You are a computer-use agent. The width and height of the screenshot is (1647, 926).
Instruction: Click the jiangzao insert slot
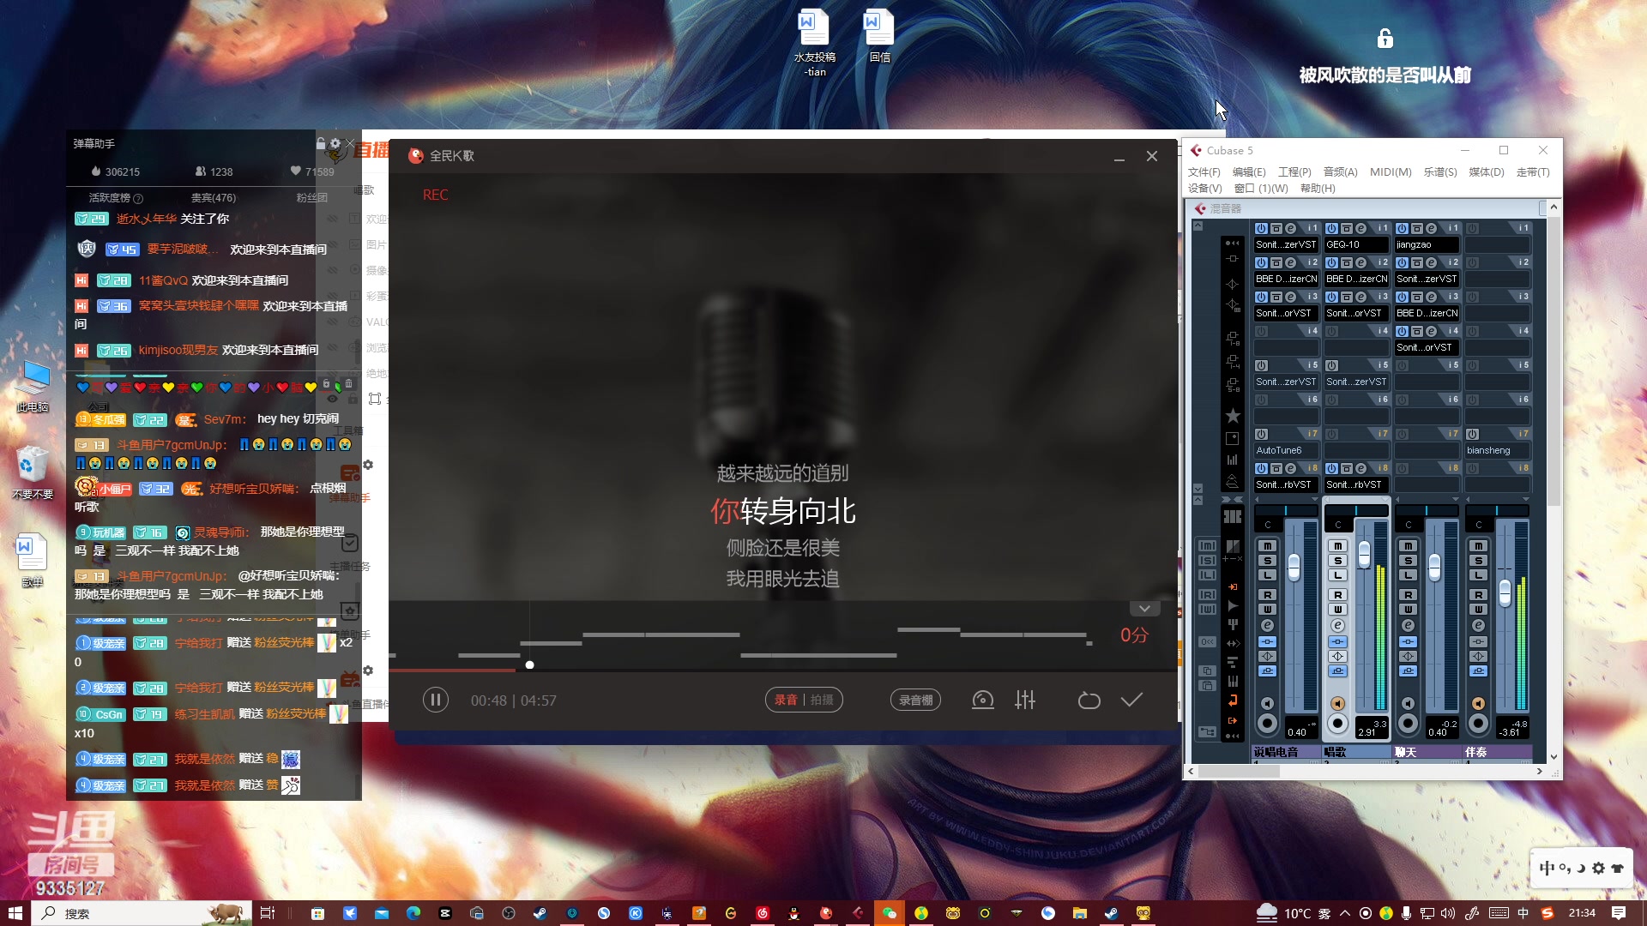tap(1426, 244)
